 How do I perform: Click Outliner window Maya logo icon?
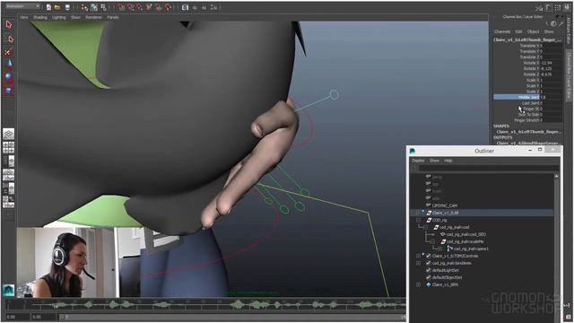[x=413, y=151]
